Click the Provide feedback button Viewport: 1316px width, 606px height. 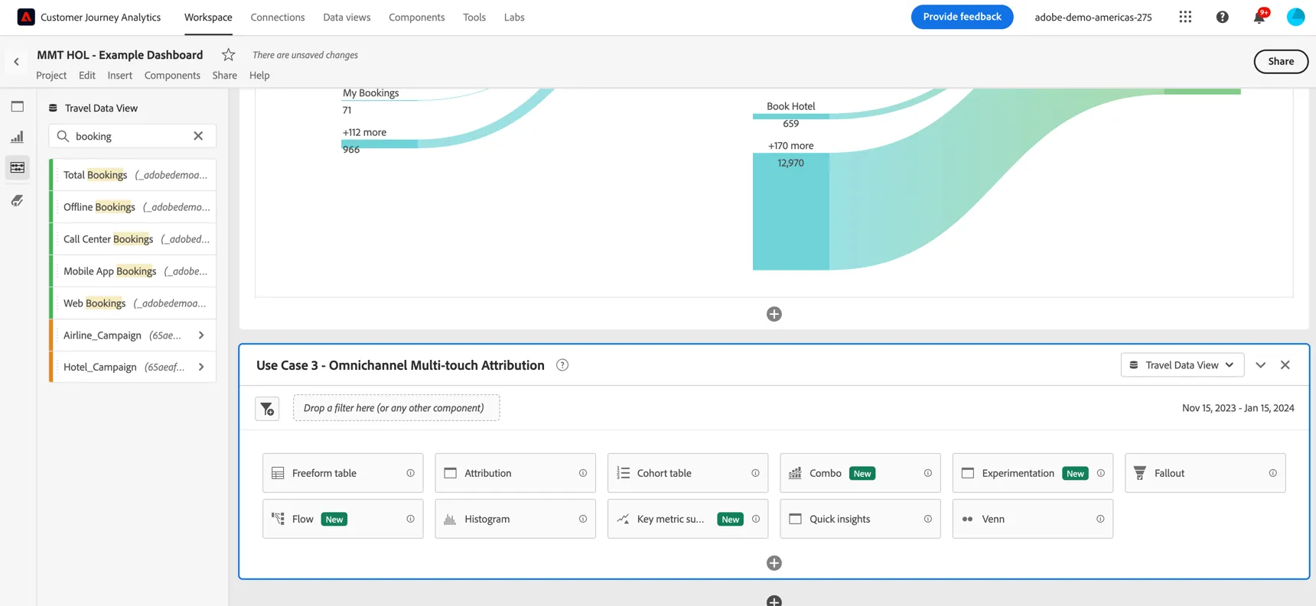962,17
